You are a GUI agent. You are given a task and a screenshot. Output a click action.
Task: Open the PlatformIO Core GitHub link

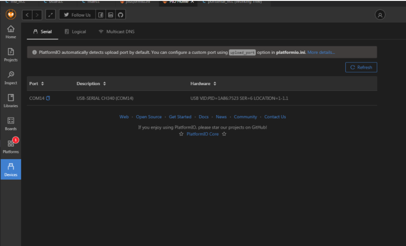point(202,134)
